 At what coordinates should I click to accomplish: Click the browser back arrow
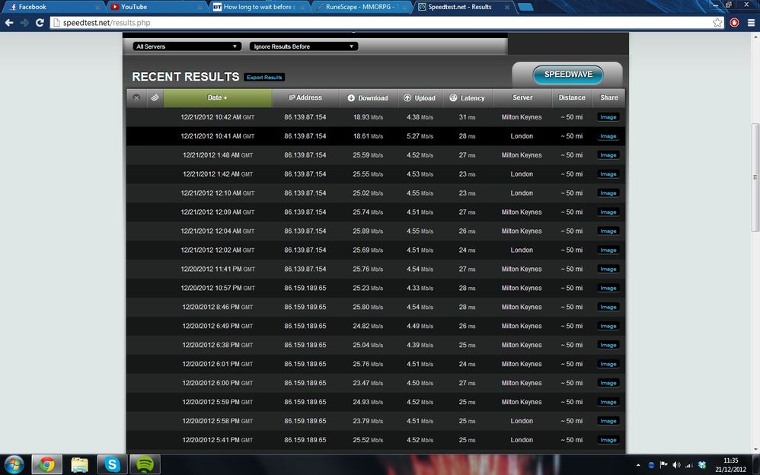coord(9,22)
